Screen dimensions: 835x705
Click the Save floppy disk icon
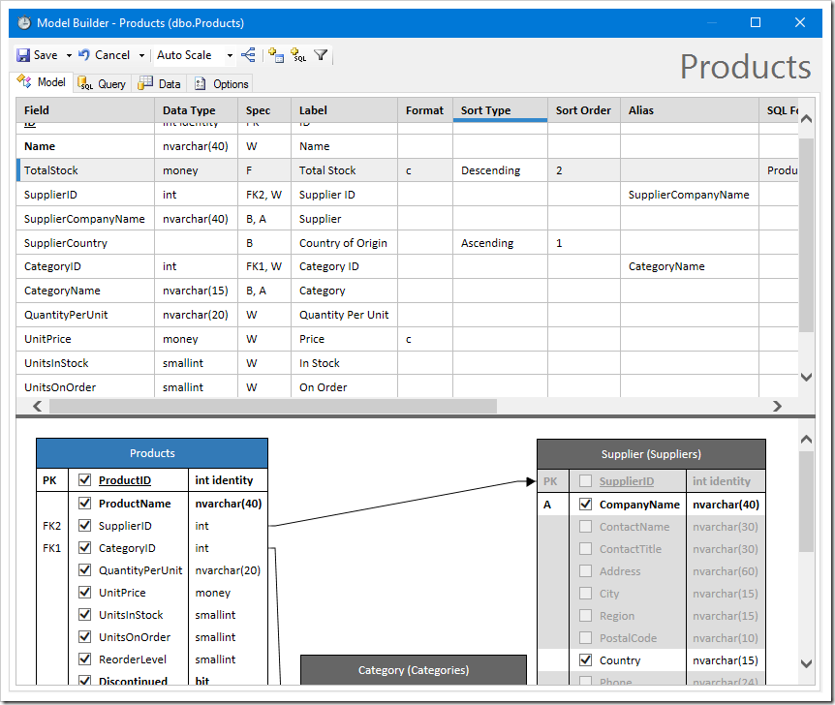[x=23, y=55]
